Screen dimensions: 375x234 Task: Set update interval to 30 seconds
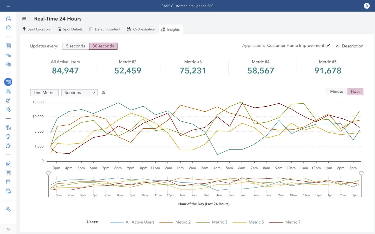point(103,46)
